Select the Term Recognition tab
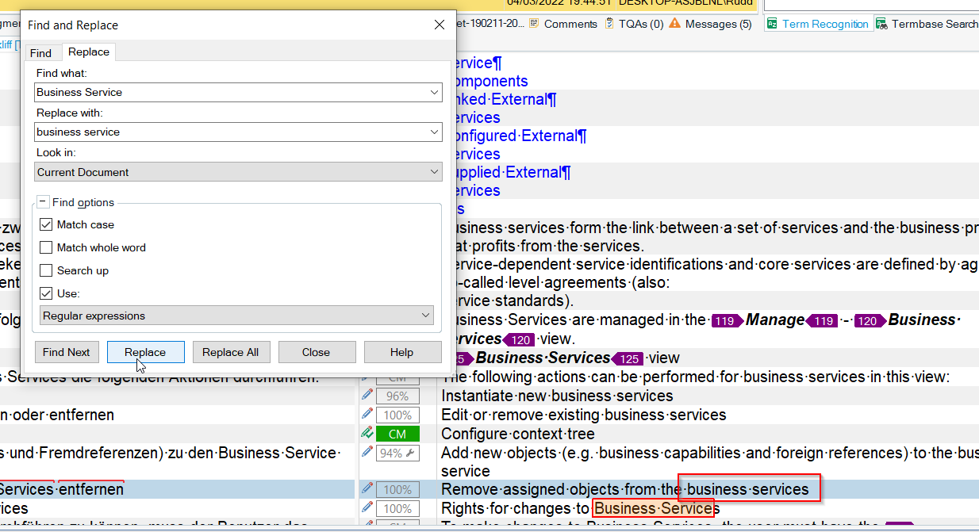Screen dimensions: 979x532 pos(817,23)
